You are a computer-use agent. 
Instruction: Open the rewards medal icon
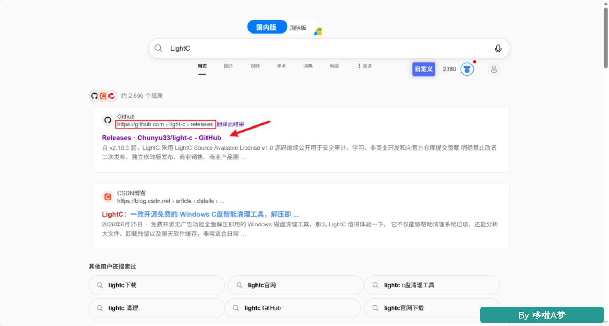pyautogui.click(x=467, y=69)
